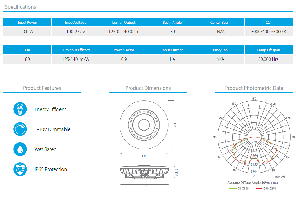Click the Energy Efficient light bulb icon

[x=20, y=109]
